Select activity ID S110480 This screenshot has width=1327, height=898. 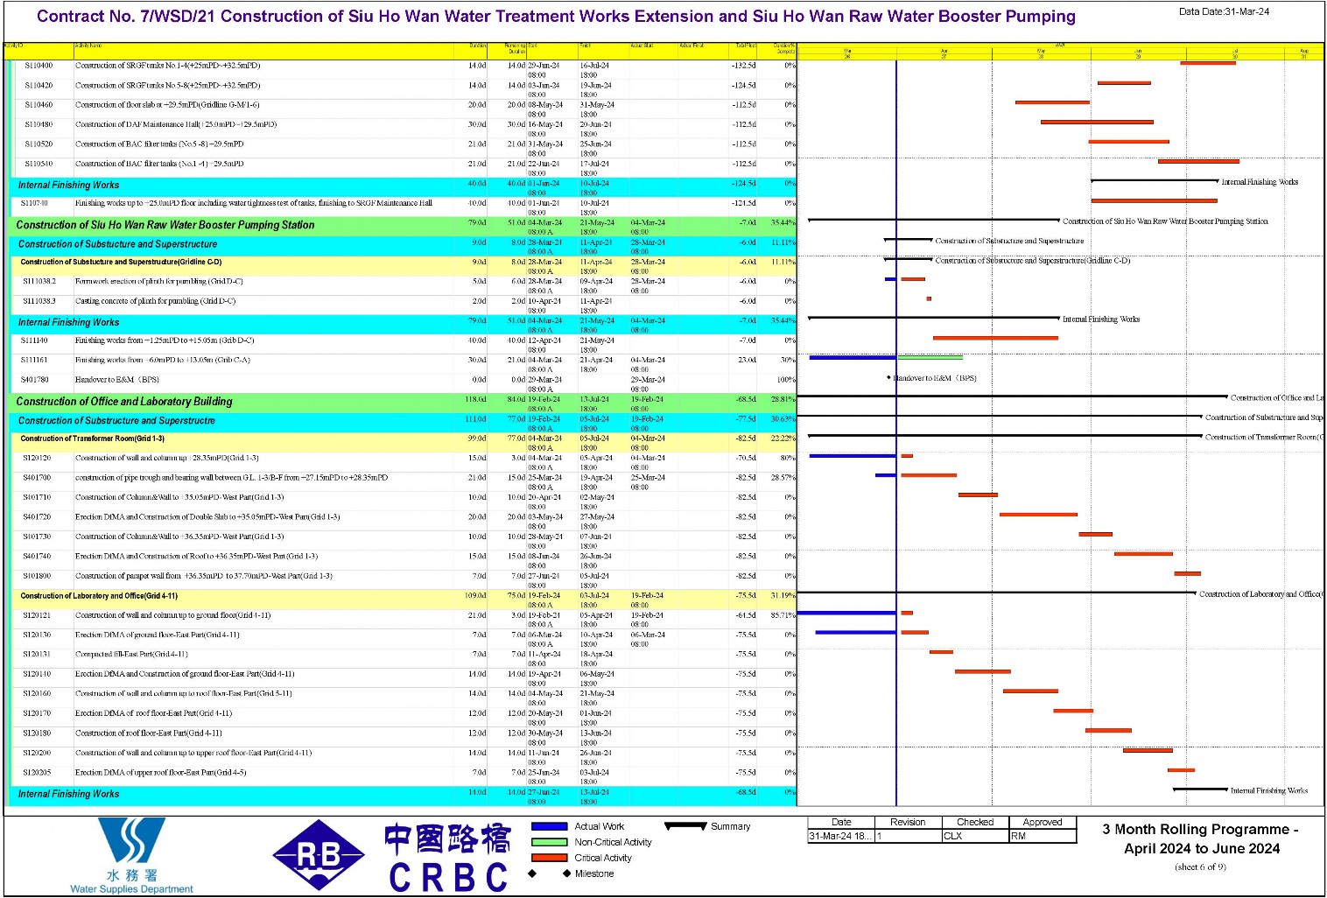click(39, 124)
